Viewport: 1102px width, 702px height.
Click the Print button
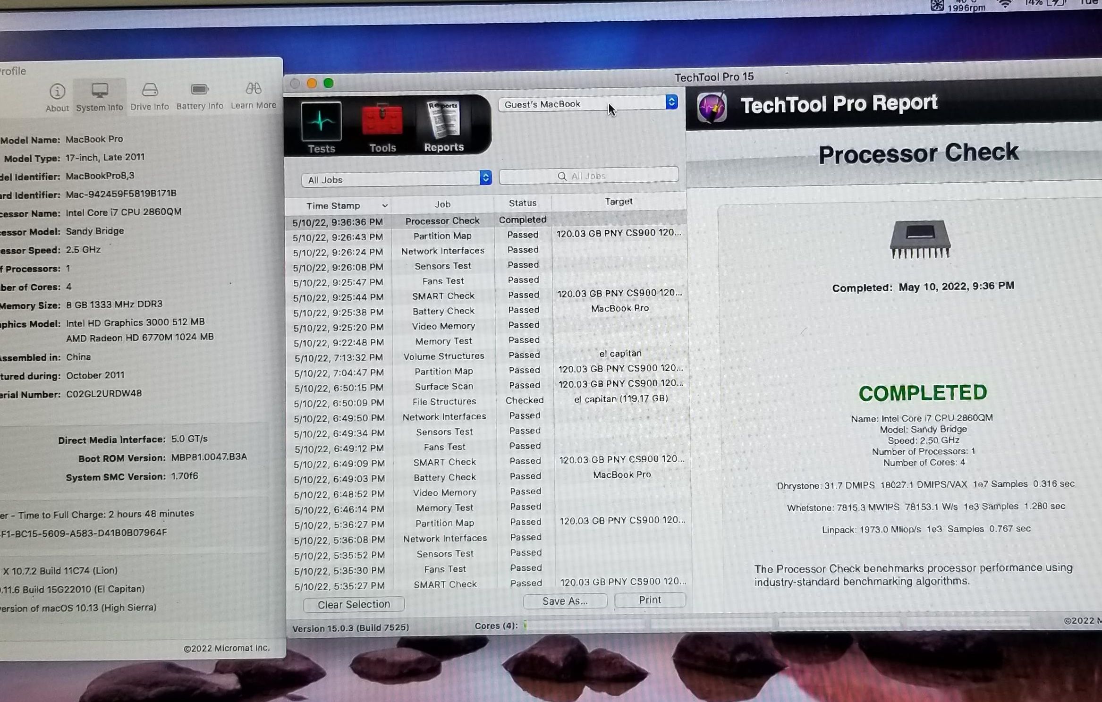pos(650,600)
